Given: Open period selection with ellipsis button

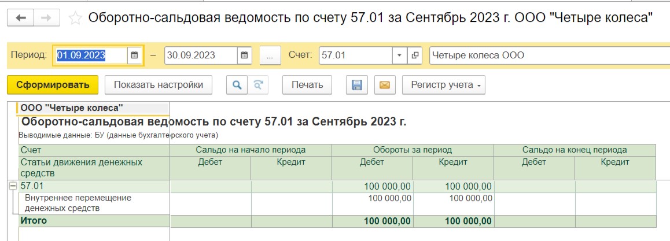Looking at the screenshot, I should pyautogui.click(x=270, y=55).
